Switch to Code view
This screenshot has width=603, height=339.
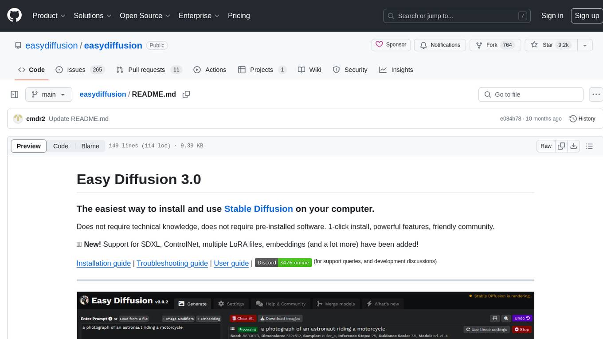[61, 146]
